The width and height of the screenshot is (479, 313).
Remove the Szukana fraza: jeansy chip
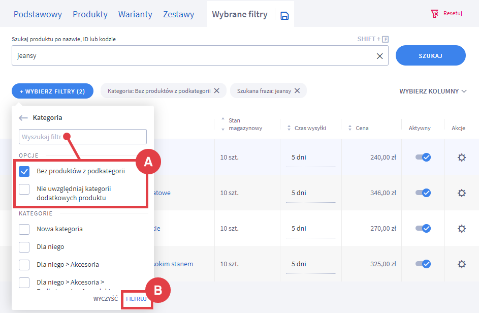[x=297, y=91]
